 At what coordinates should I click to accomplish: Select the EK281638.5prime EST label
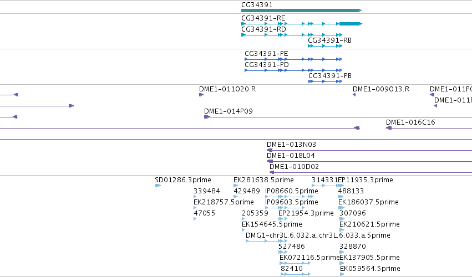pos(263,180)
